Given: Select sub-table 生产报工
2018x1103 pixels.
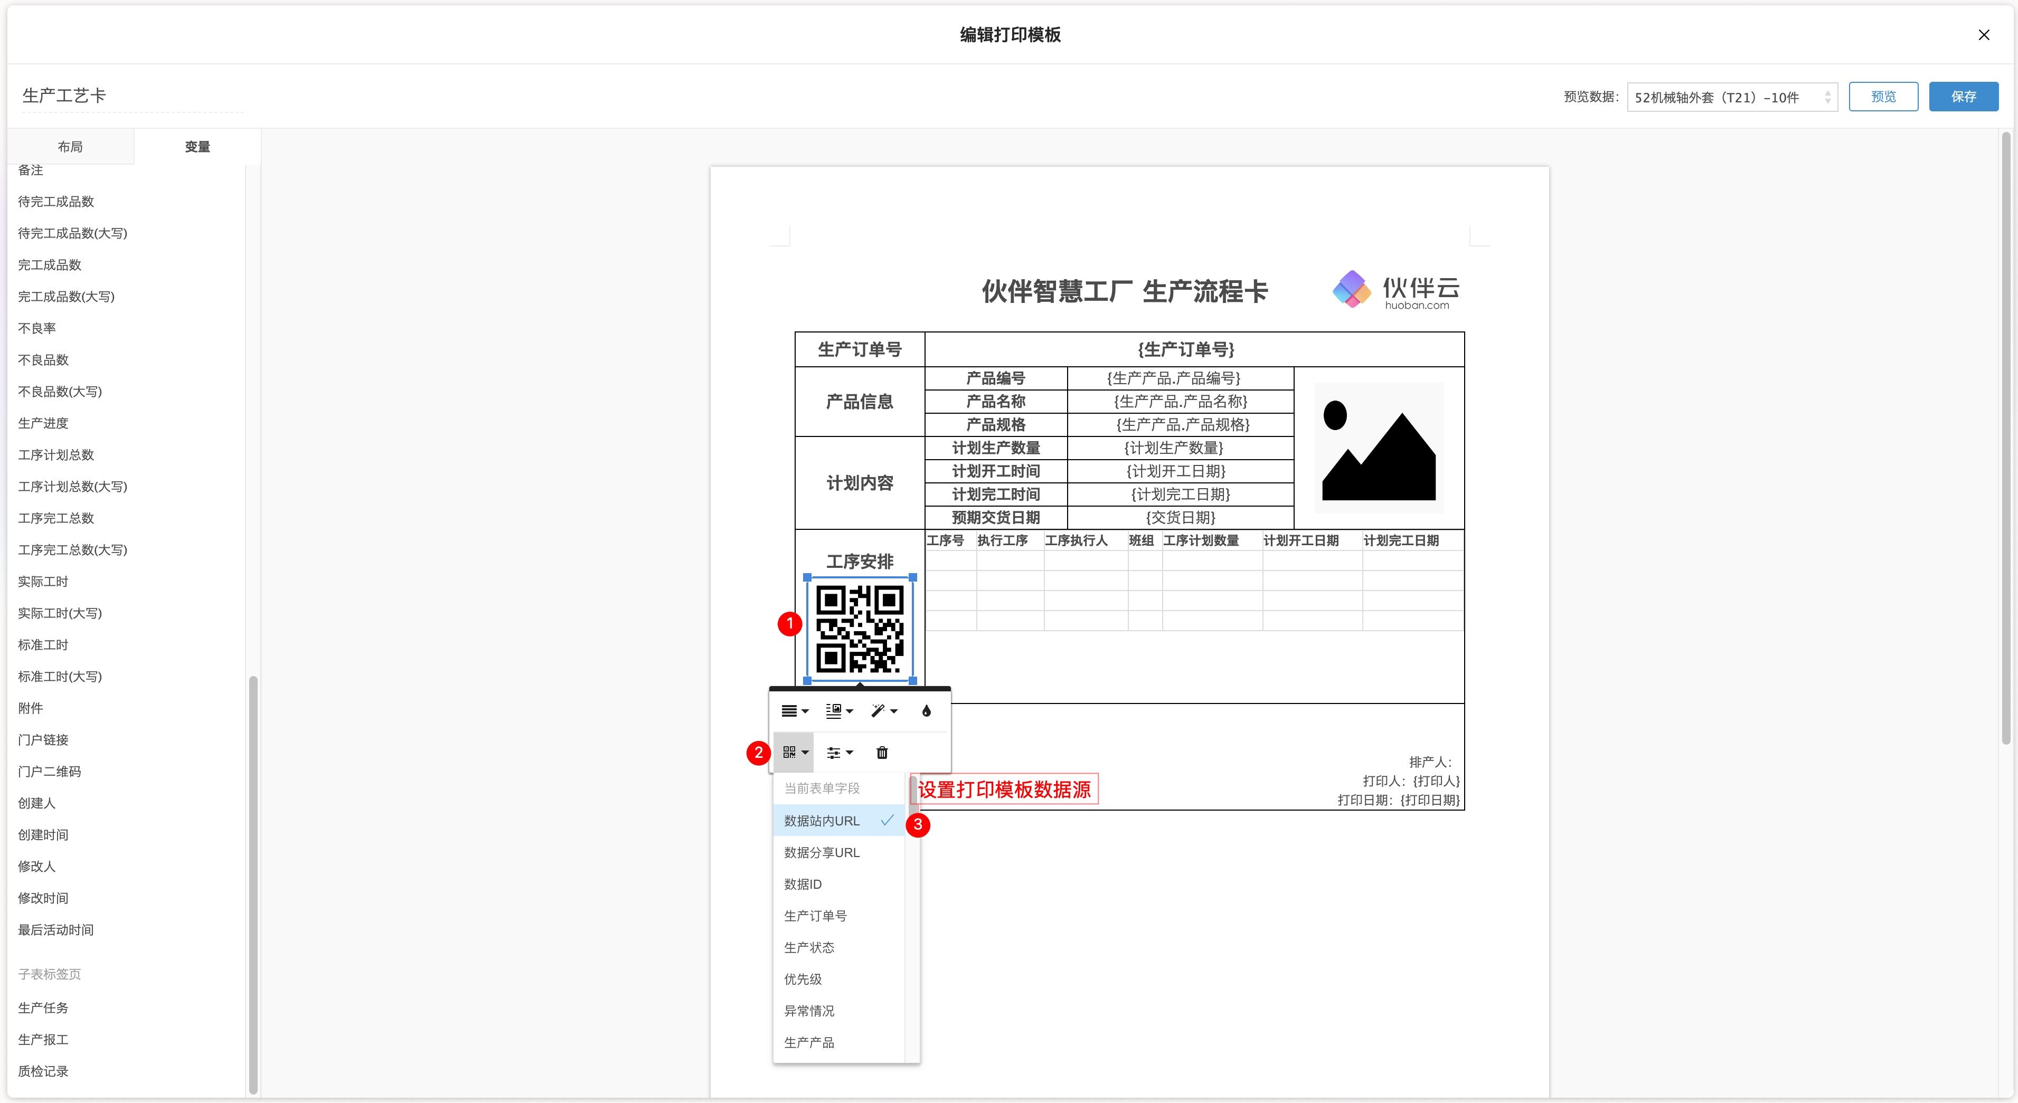Looking at the screenshot, I should coord(43,1040).
